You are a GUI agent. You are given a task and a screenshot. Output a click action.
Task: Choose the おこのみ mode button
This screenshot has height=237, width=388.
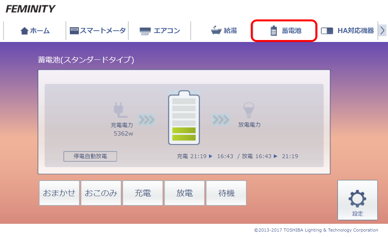click(x=101, y=193)
